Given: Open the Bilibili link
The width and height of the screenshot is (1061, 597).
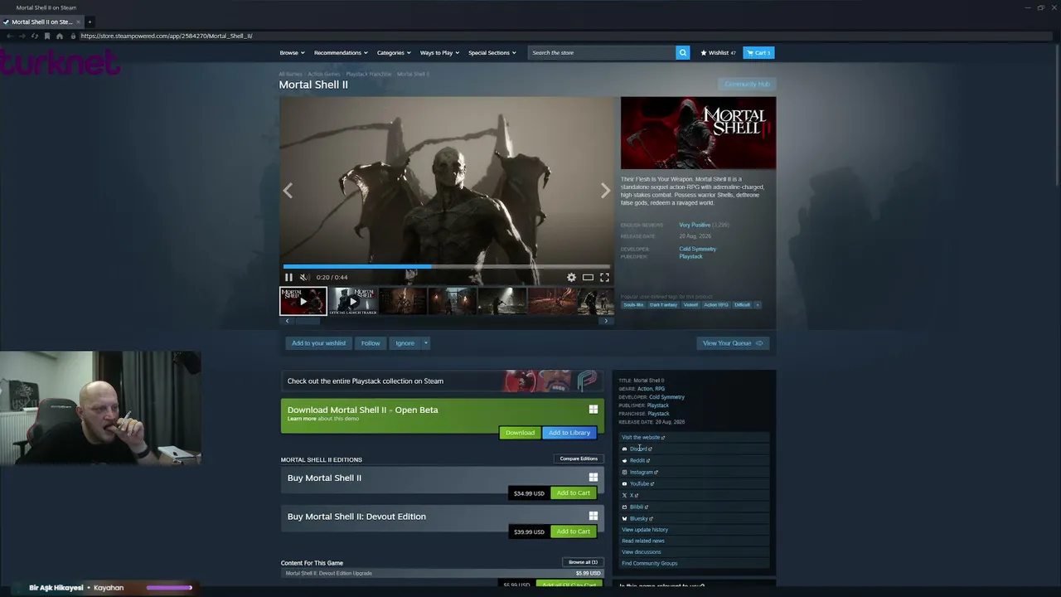Looking at the screenshot, I should click(x=638, y=507).
